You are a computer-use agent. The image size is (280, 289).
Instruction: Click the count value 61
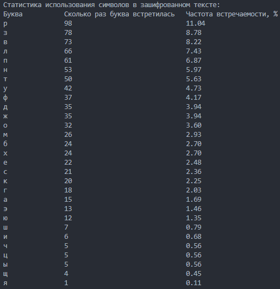click(x=68, y=61)
